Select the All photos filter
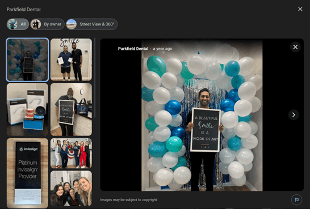 pyautogui.click(x=18, y=24)
